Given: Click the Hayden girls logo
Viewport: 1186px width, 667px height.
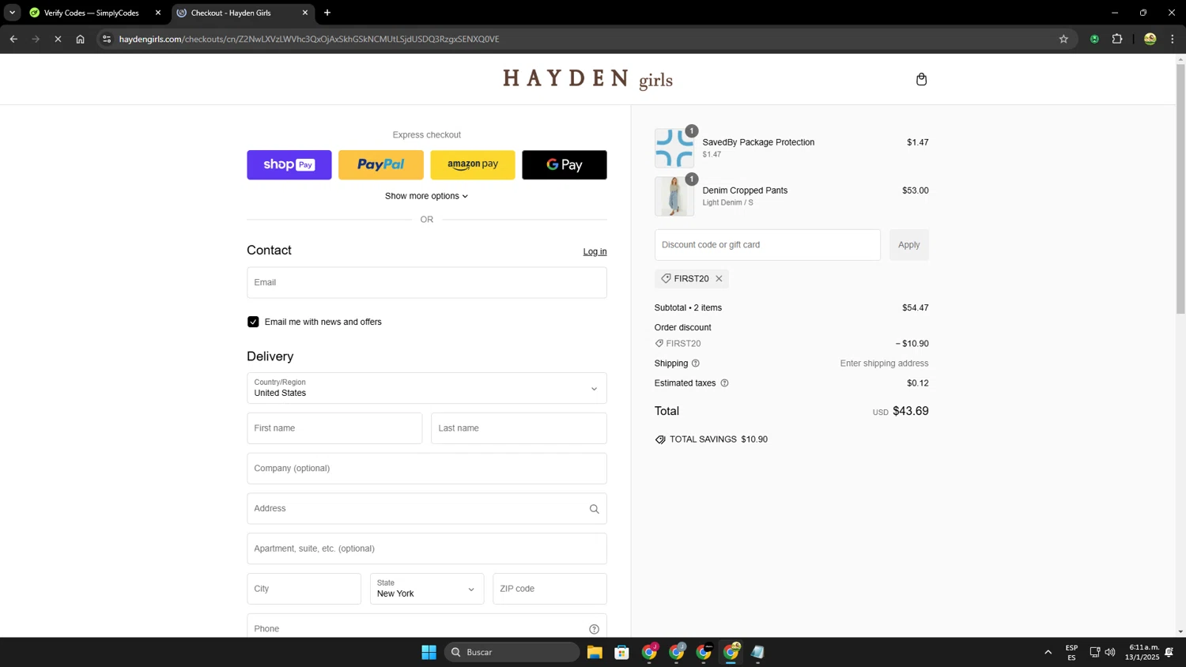Looking at the screenshot, I should [x=587, y=79].
